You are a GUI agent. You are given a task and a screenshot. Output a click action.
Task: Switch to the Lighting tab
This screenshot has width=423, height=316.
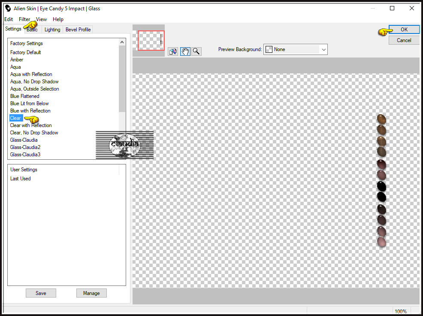tap(52, 30)
